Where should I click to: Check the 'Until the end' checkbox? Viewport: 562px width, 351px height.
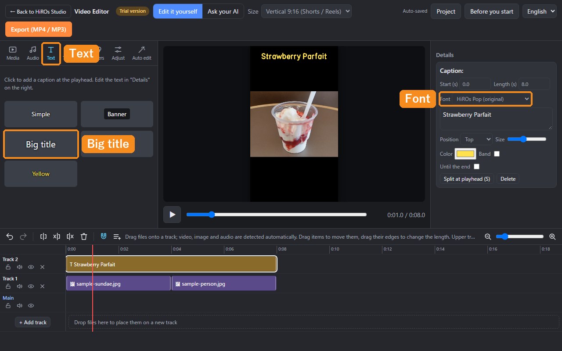pyautogui.click(x=476, y=167)
